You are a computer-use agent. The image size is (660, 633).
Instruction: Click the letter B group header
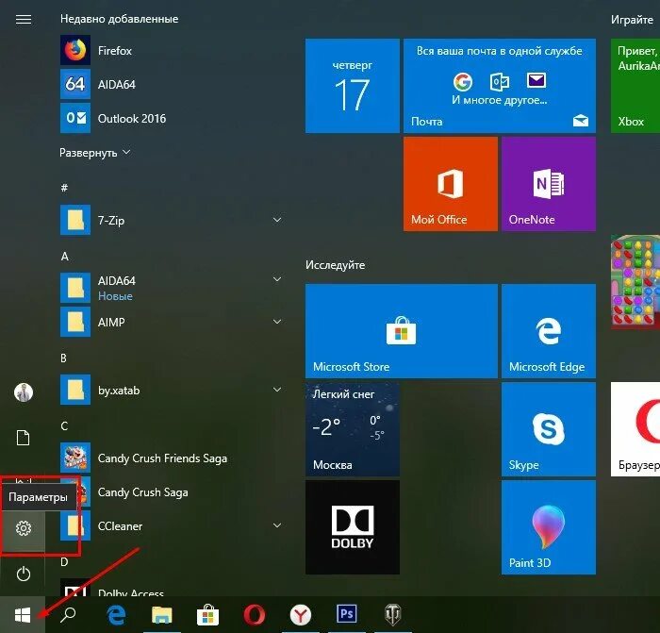63,358
